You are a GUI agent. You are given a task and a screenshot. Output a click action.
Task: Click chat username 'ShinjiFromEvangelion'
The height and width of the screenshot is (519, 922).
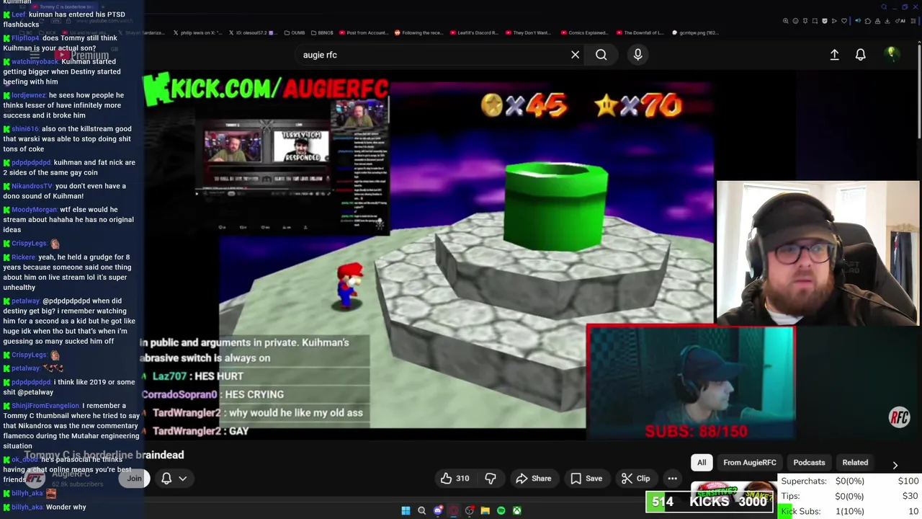point(45,406)
